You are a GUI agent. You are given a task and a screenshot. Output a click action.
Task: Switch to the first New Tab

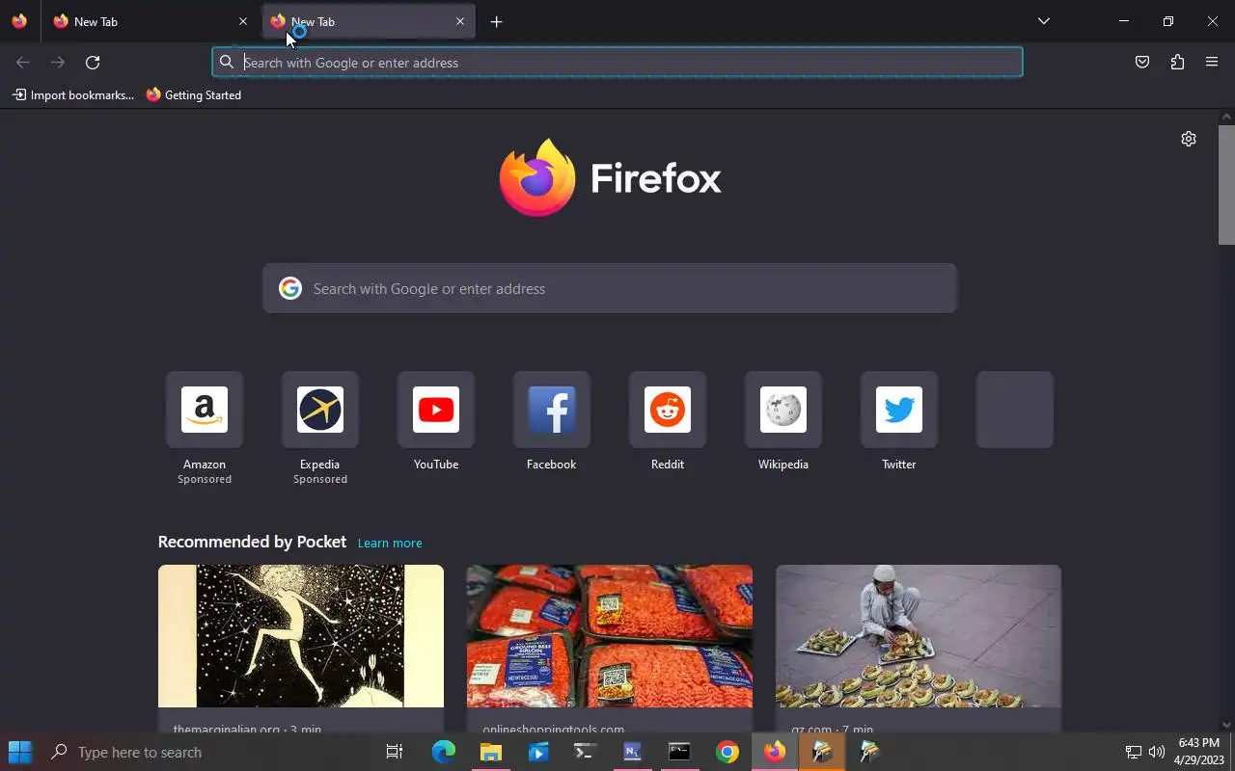pyautogui.click(x=150, y=21)
